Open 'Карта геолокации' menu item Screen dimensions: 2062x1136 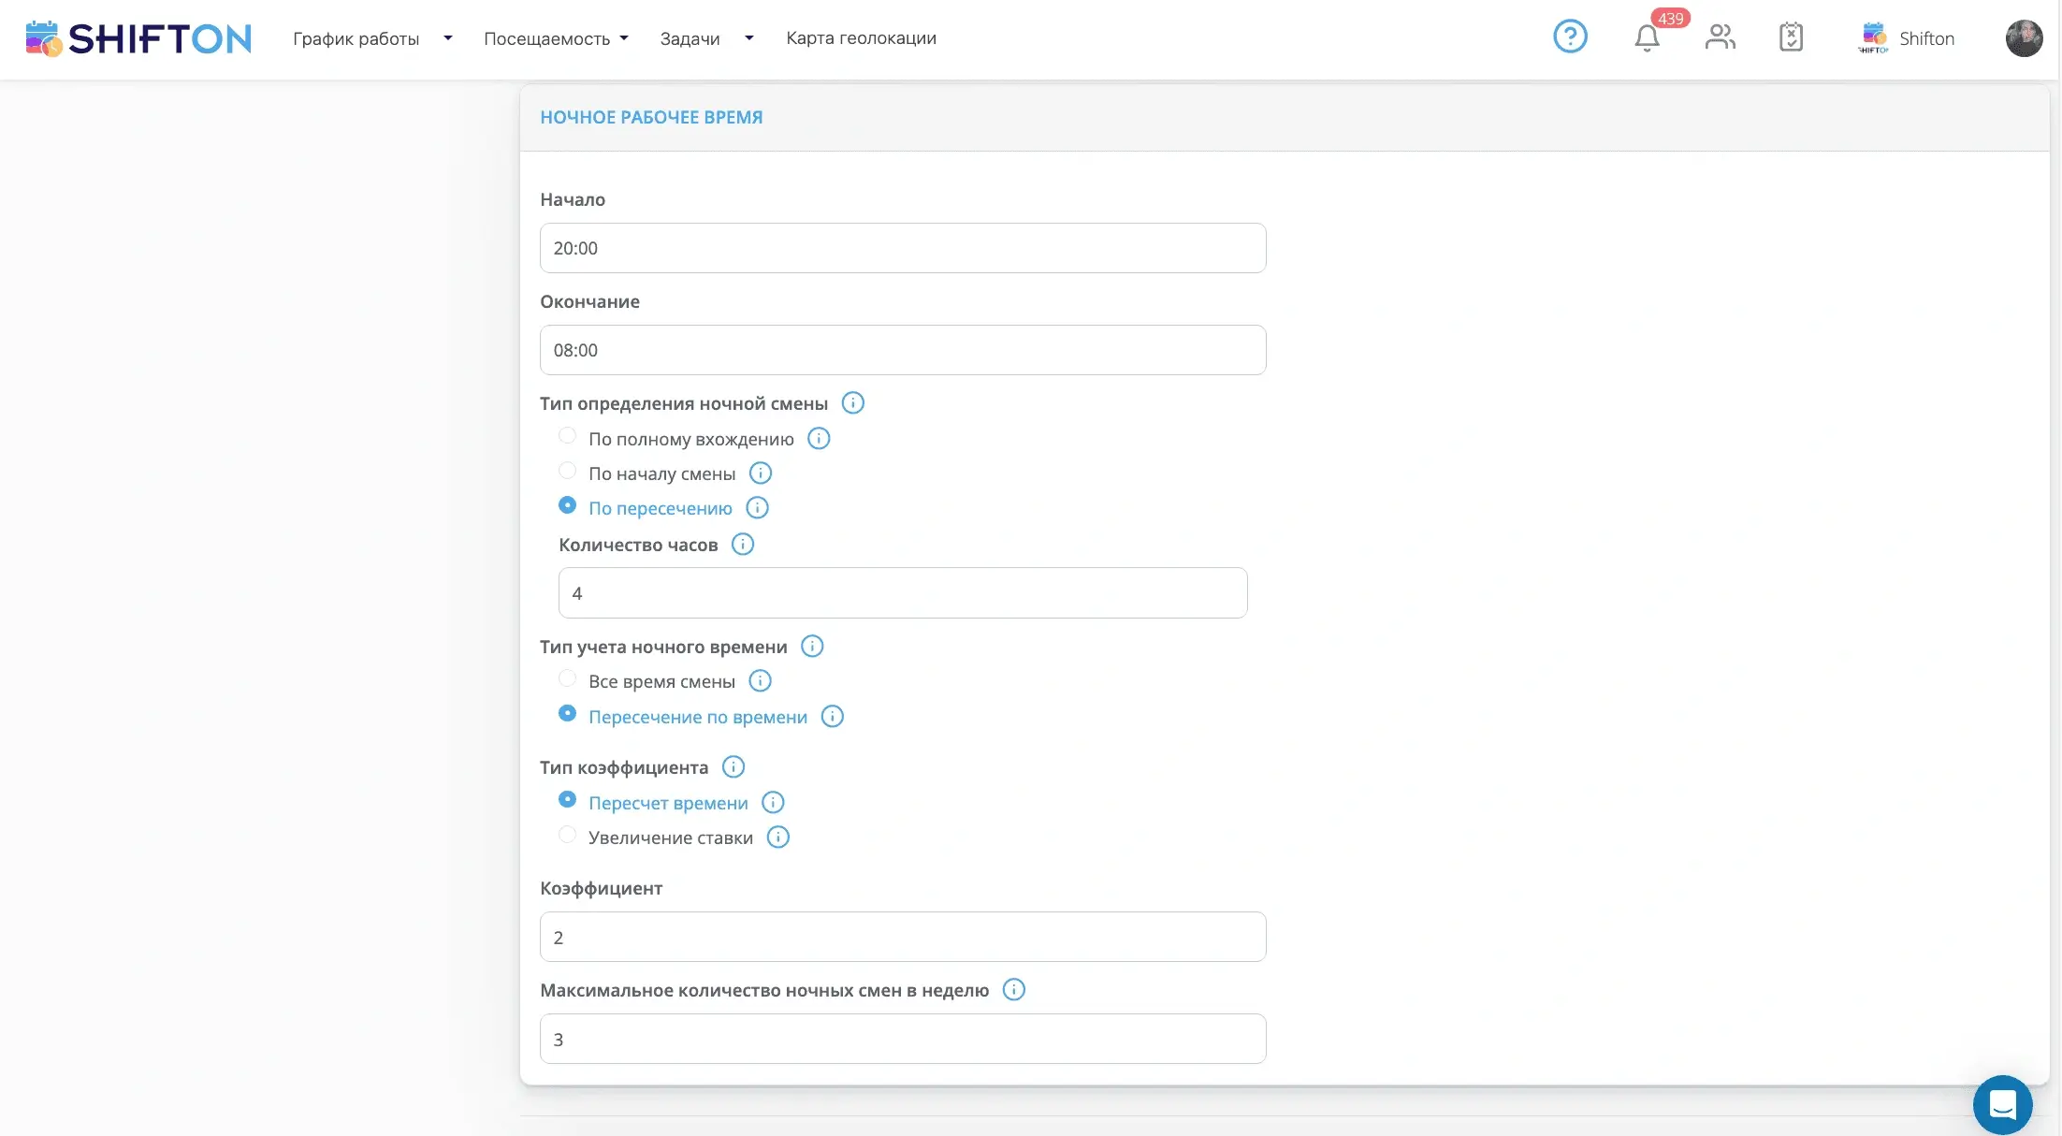(x=861, y=38)
